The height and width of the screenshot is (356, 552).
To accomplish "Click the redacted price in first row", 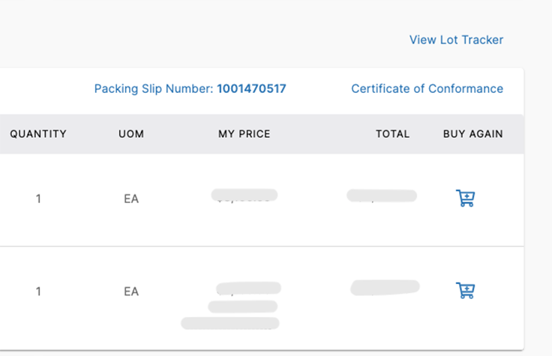I will (244, 195).
